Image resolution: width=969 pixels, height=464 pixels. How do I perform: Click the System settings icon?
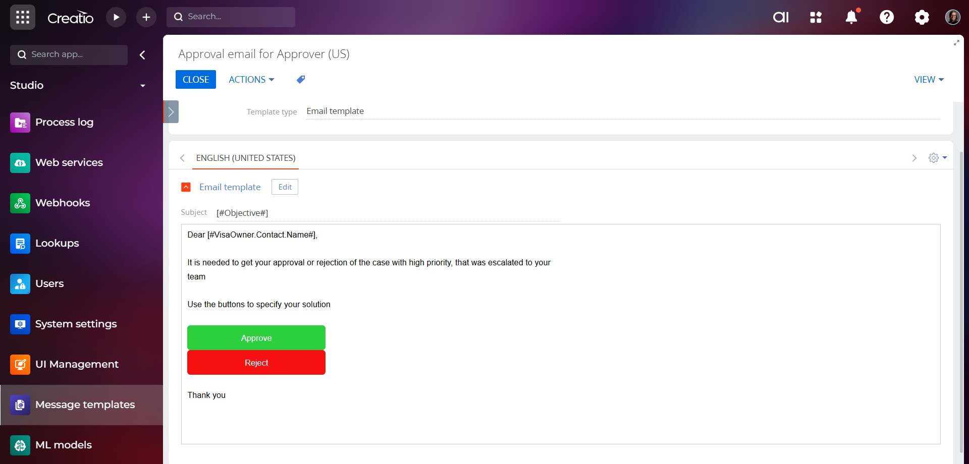[x=20, y=324]
